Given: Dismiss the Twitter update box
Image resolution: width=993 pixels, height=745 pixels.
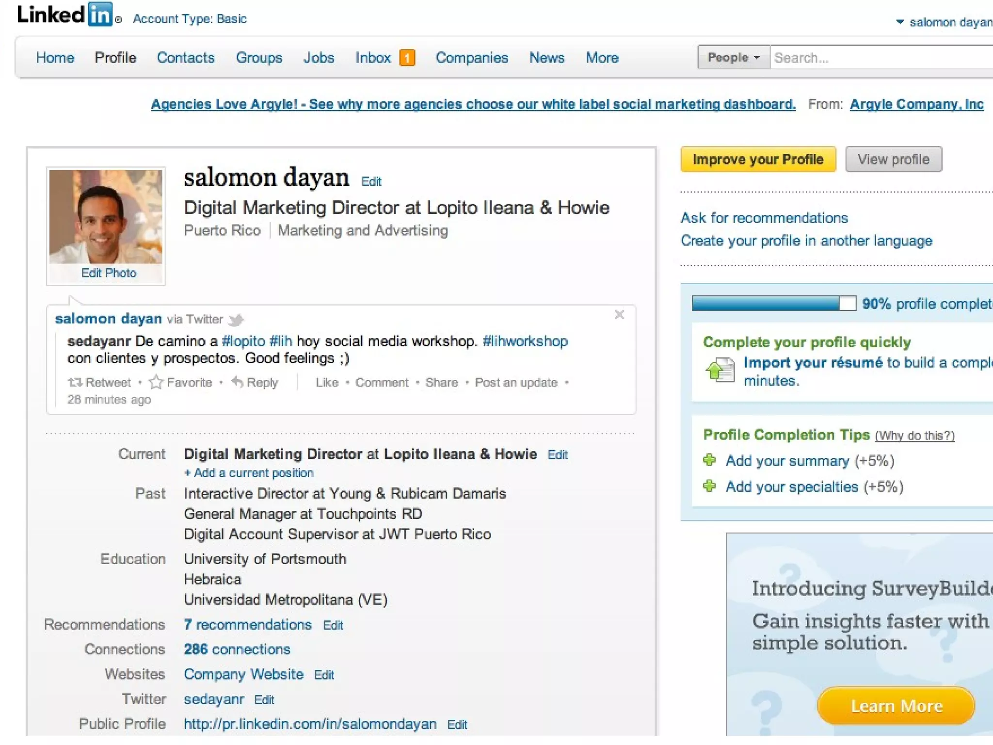Looking at the screenshot, I should coord(619,315).
